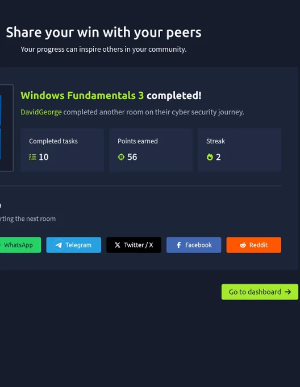
Task: Select the Streak stat card
Action: pyautogui.click(x=239, y=150)
